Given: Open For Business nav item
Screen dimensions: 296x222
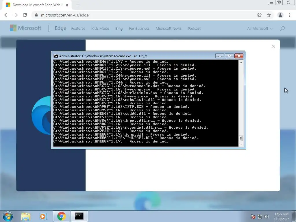Looking at the screenshot, I should (139, 29).
